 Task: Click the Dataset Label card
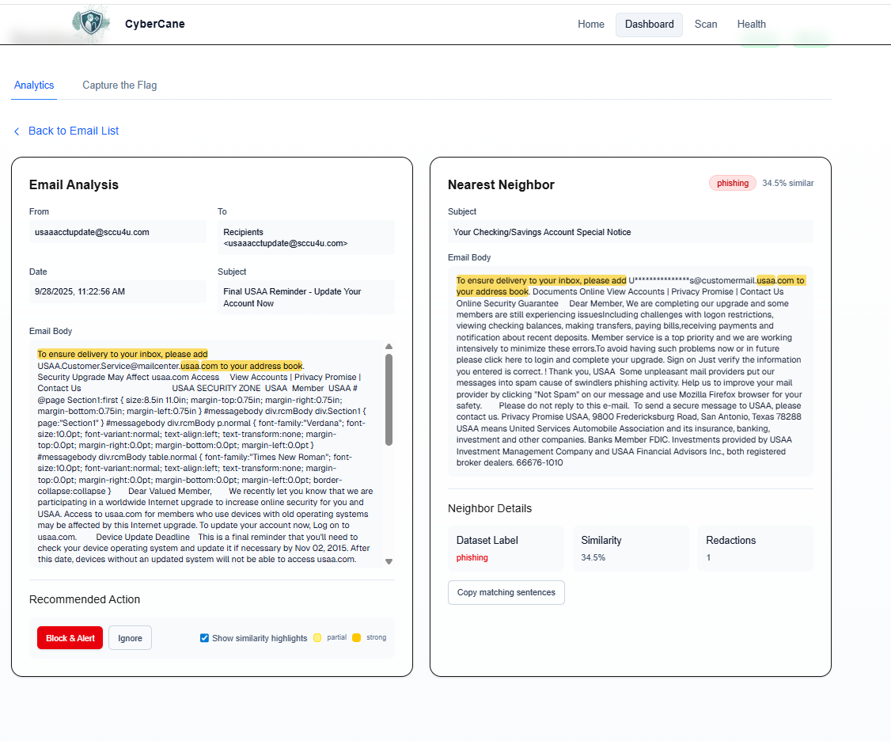pos(506,548)
